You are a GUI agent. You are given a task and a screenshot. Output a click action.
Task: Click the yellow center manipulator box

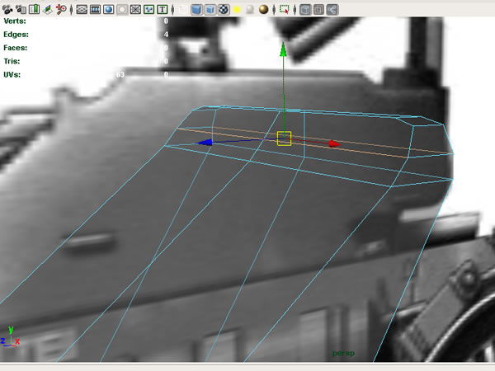(x=284, y=139)
